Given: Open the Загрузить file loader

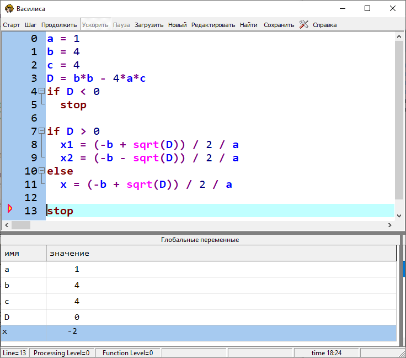Looking at the screenshot, I should (x=149, y=25).
